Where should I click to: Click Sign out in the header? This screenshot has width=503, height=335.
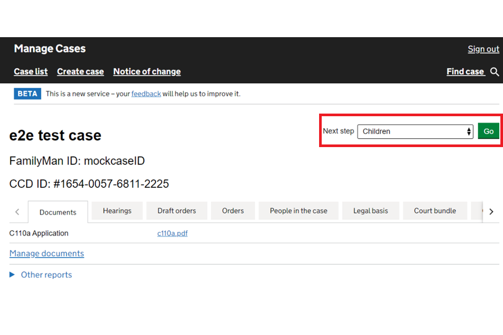coord(483,49)
